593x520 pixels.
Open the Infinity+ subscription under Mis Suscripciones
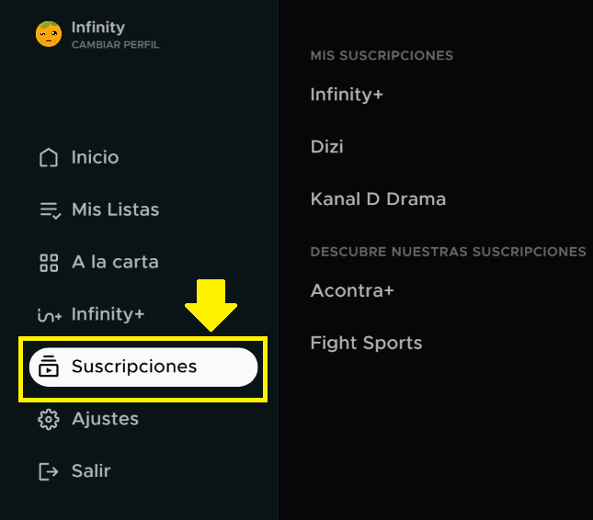(347, 95)
